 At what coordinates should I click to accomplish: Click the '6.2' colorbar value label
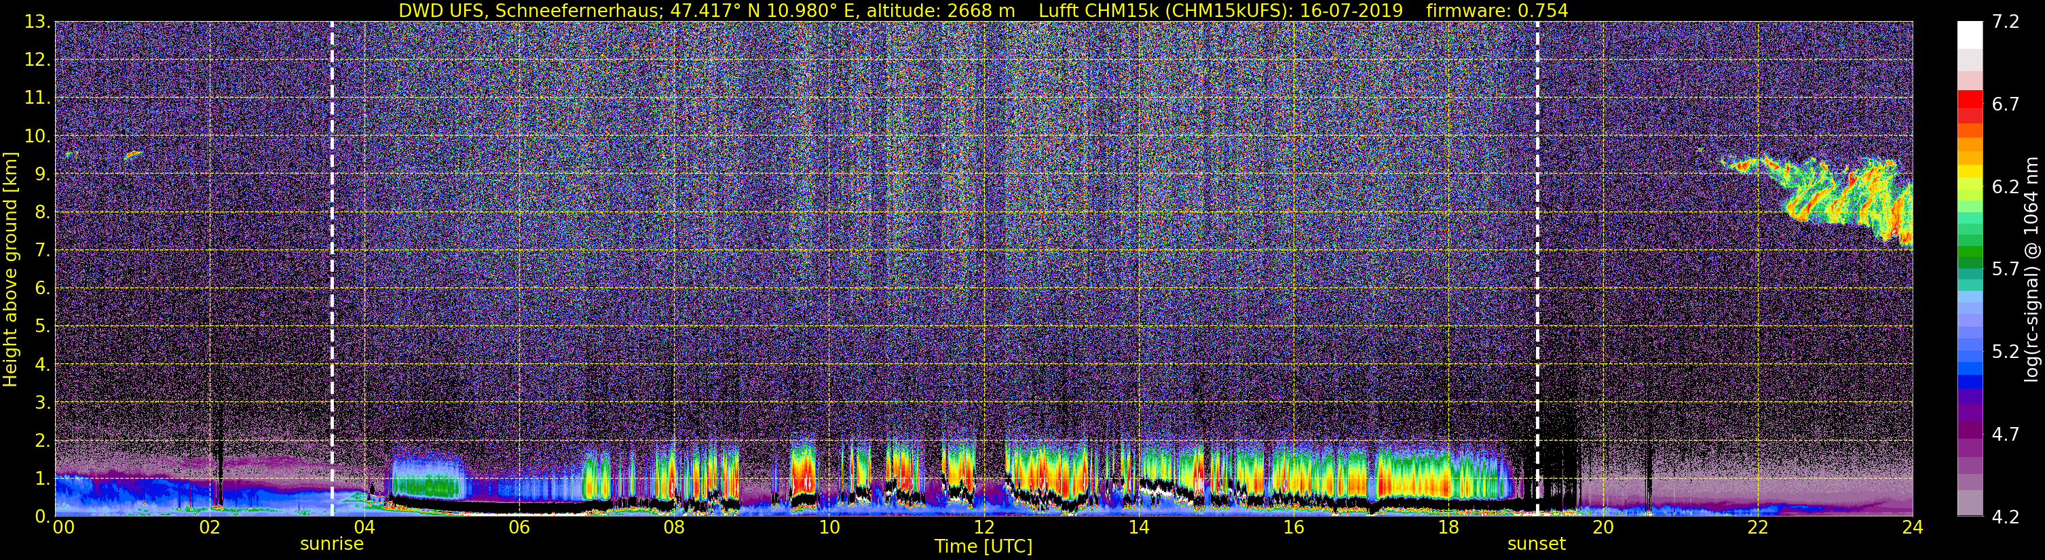(x=2006, y=186)
